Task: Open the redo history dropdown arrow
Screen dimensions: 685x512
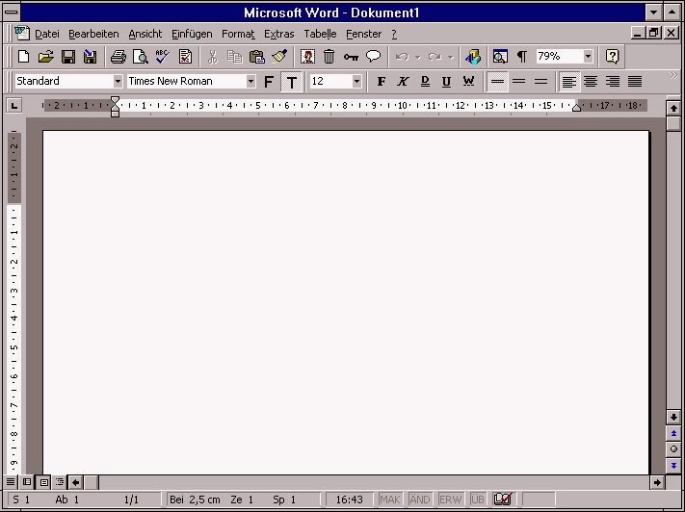Action: (451, 57)
